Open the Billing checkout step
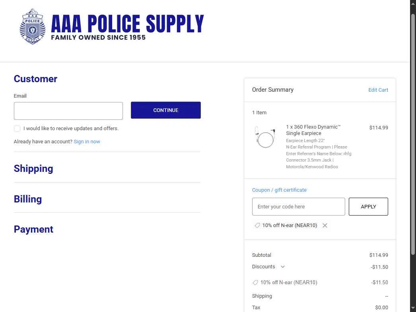Image resolution: width=416 pixels, height=312 pixels. point(28,199)
